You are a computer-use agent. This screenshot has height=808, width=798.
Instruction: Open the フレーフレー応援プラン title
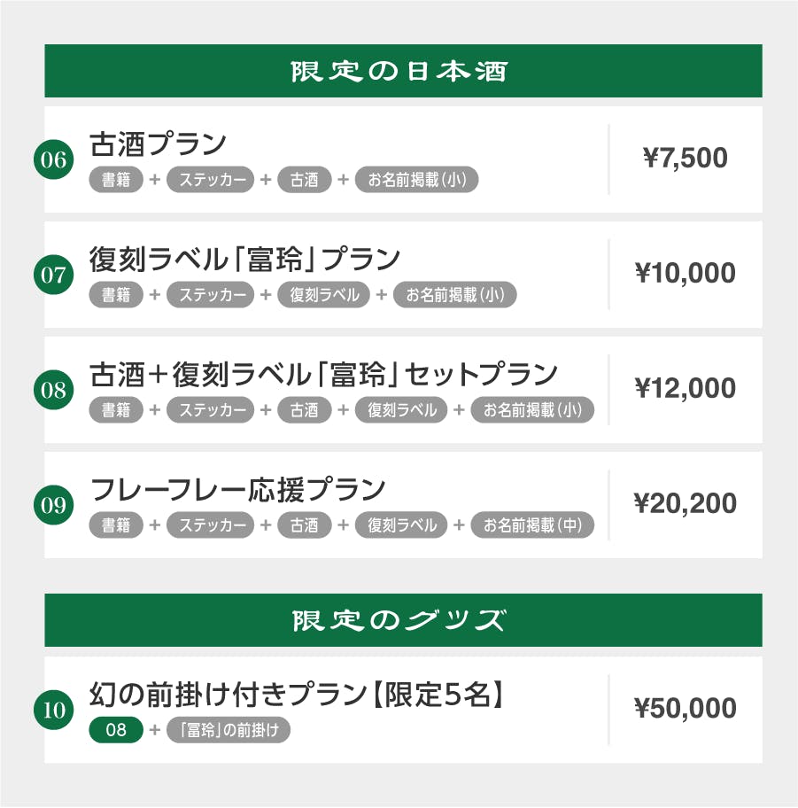tap(238, 489)
